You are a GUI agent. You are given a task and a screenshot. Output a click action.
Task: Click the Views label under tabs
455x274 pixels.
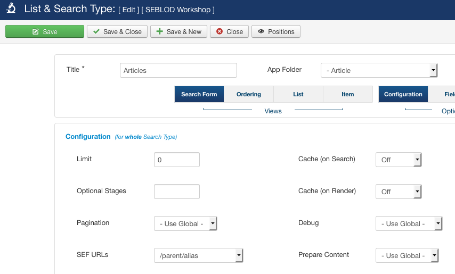click(273, 111)
